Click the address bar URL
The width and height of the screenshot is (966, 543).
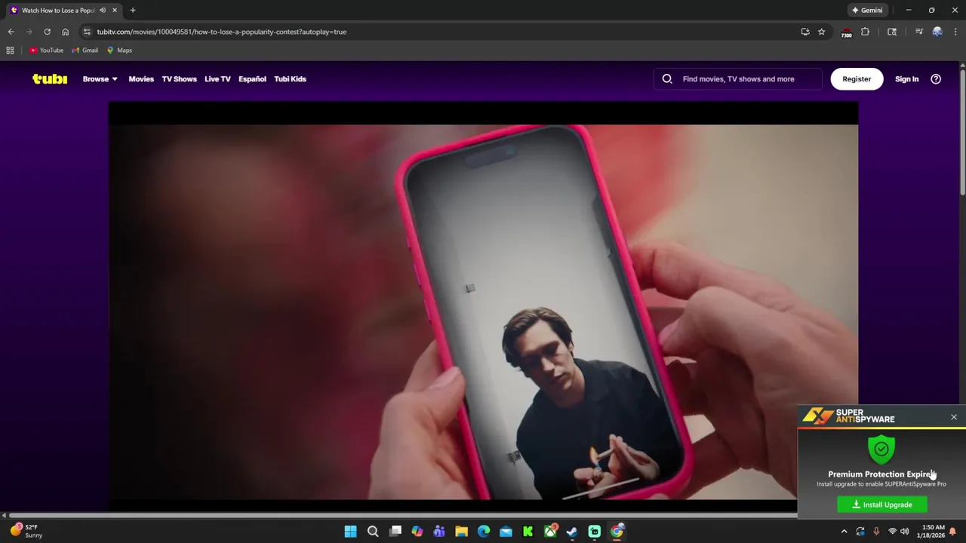[221, 32]
